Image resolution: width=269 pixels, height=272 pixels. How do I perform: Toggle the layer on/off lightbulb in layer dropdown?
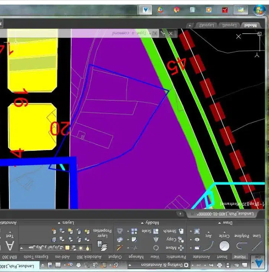pyautogui.click(x=88, y=248)
